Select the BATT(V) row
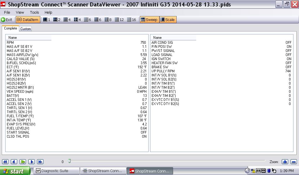 [77, 96]
